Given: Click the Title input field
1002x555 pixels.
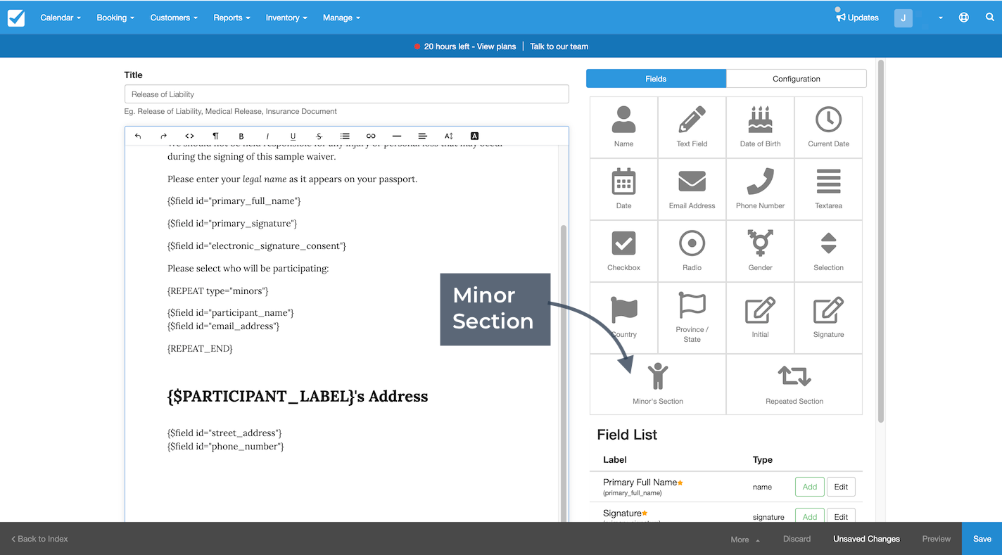Looking at the screenshot, I should [346, 94].
